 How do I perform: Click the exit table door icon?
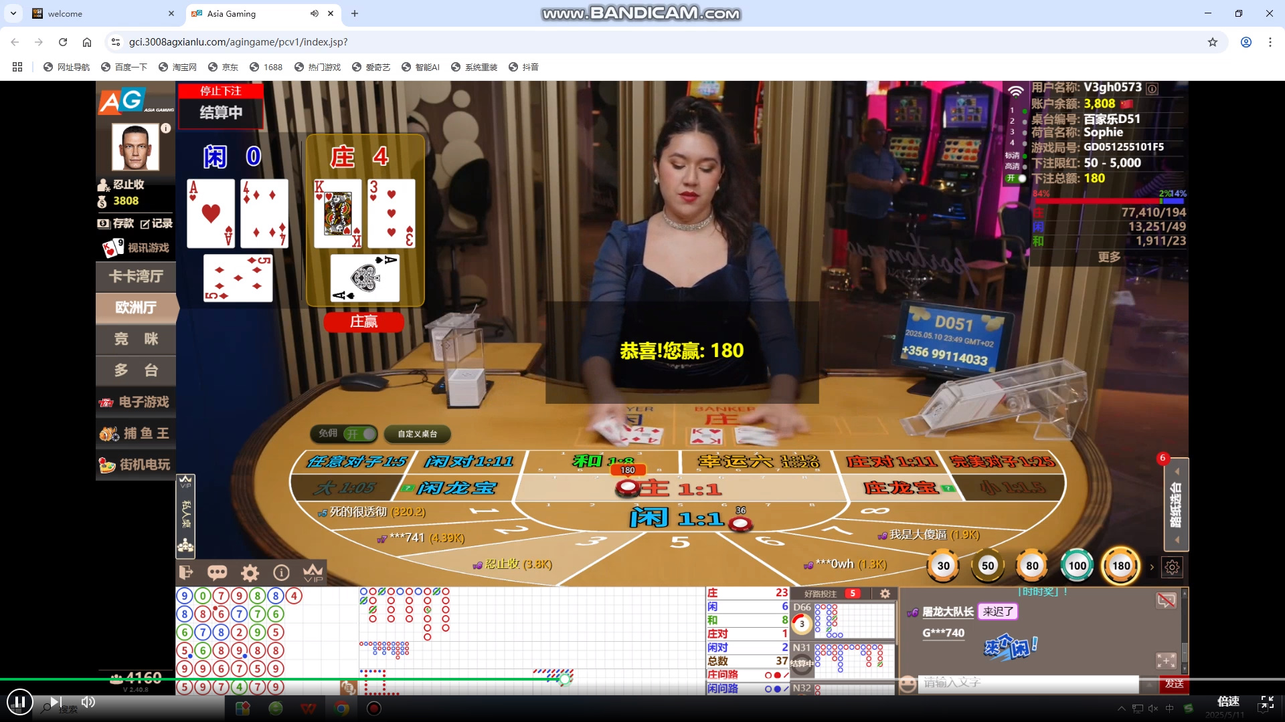point(186,572)
